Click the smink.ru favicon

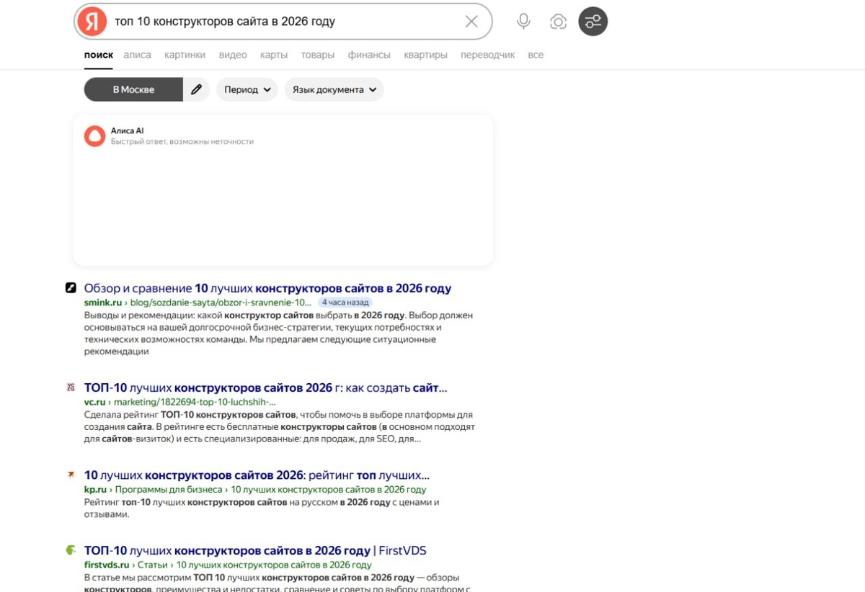pyautogui.click(x=71, y=287)
